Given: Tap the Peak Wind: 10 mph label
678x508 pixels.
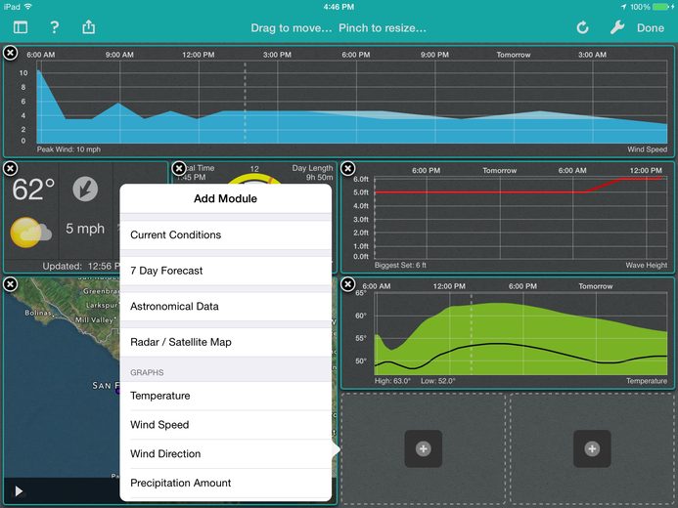Looking at the screenshot, I should click(x=68, y=149).
